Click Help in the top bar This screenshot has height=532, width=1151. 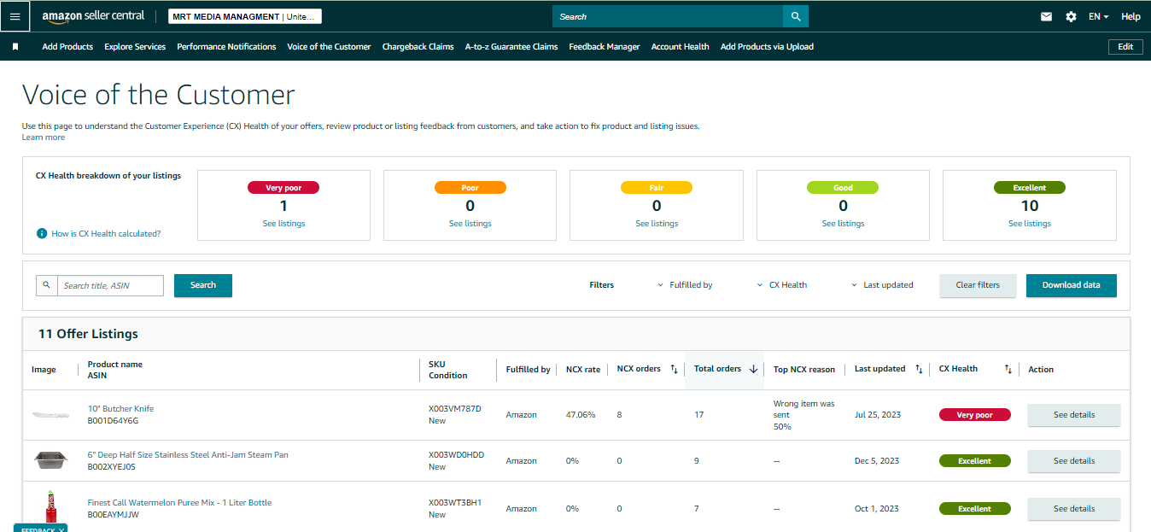1131,16
